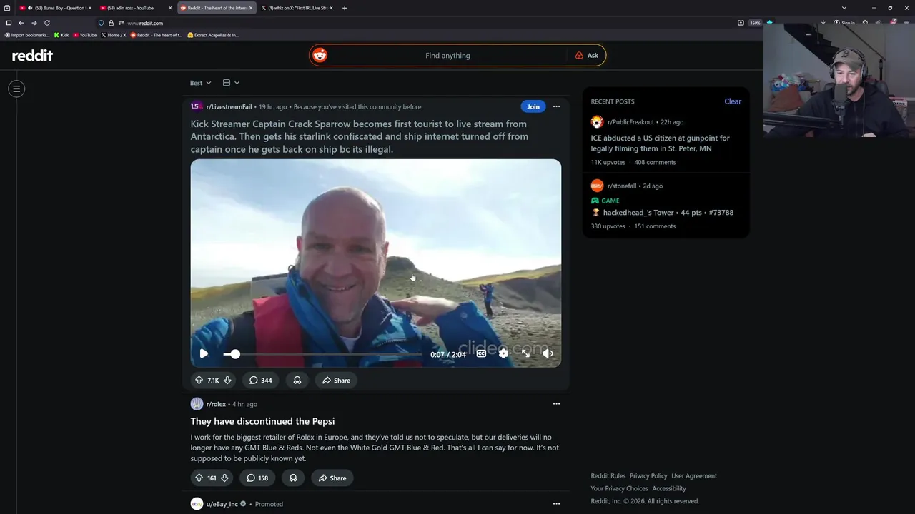Go forward with the browser forward arrow
This screenshot has width=915, height=514.
click(x=34, y=23)
